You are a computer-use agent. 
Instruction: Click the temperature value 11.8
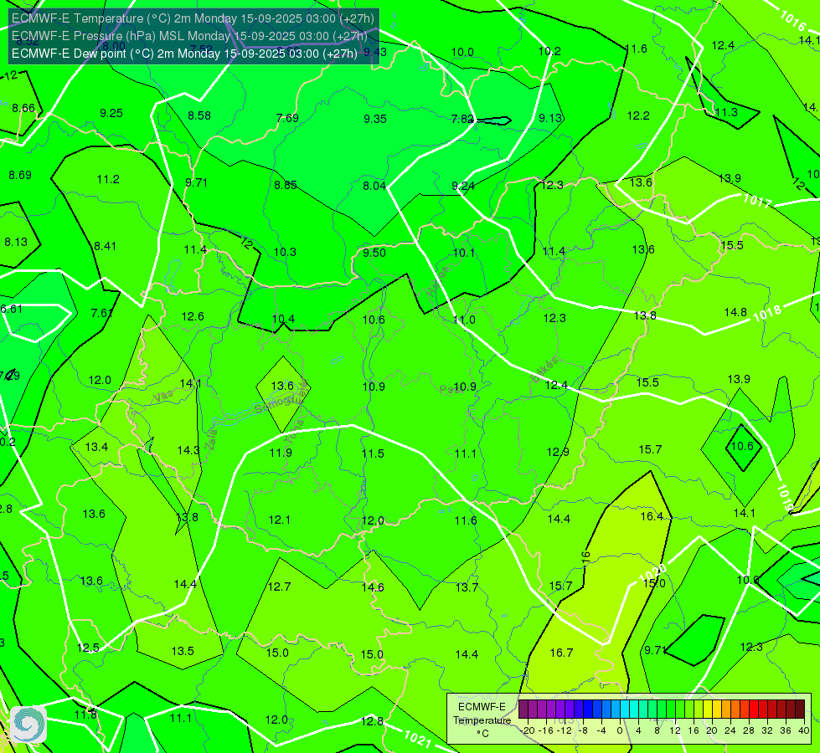point(85,715)
